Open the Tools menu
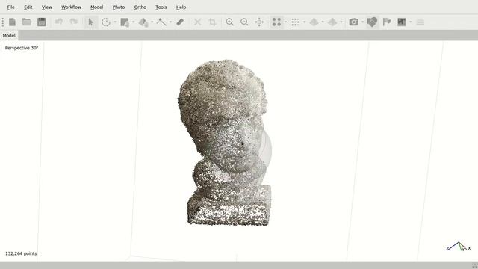The width and height of the screenshot is (478, 269). tap(161, 7)
